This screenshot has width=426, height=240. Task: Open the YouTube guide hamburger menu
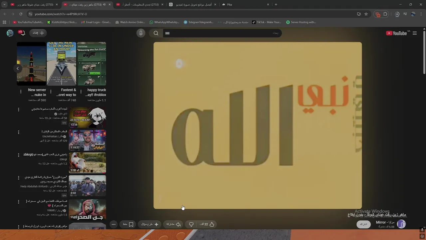tap(415, 33)
